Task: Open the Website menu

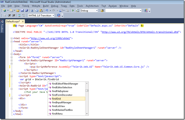Action: (36, 6)
